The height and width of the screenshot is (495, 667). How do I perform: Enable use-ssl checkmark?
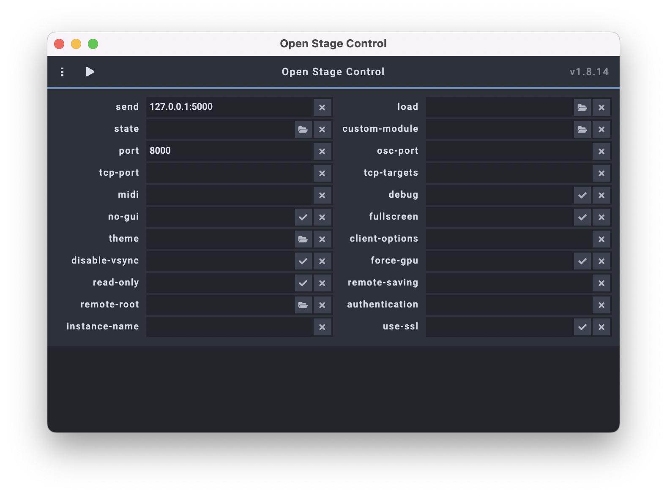click(582, 327)
